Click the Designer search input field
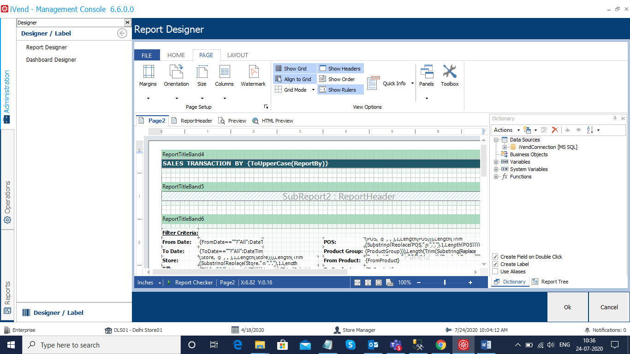 [71, 23]
